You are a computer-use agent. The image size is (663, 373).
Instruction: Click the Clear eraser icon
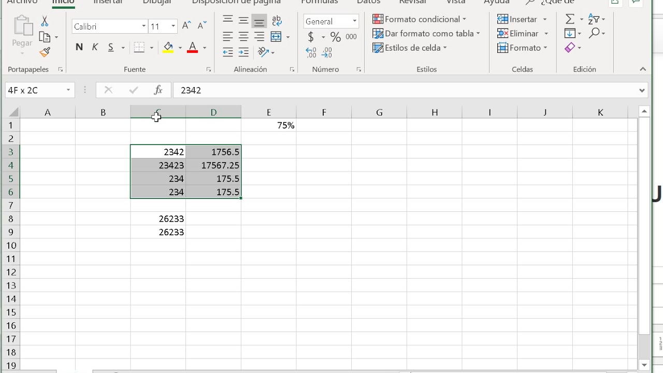570,48
